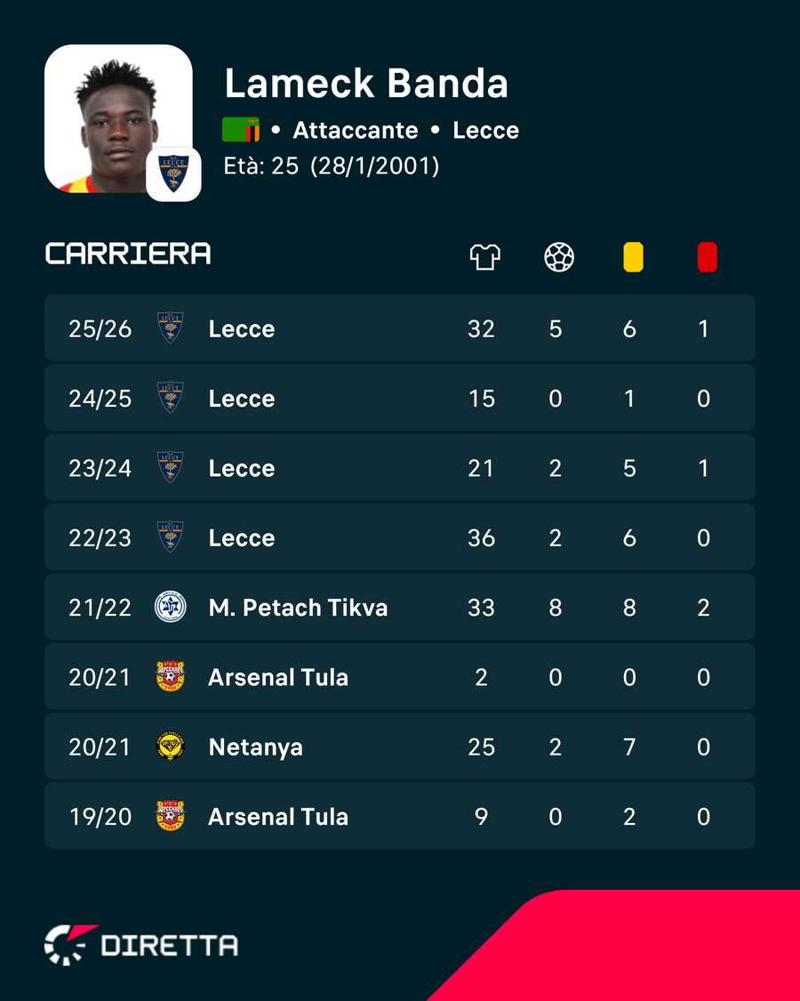Click Netanya club crest icon
800x1001 pixels.
coord(171,747)
